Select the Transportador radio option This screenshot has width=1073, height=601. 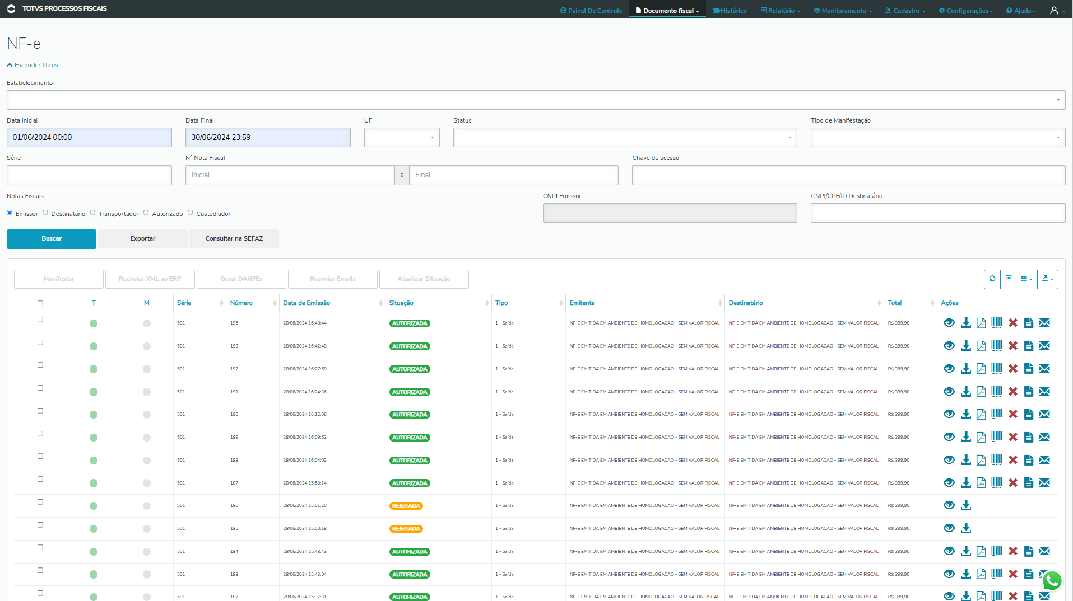[x=93, y=213]
